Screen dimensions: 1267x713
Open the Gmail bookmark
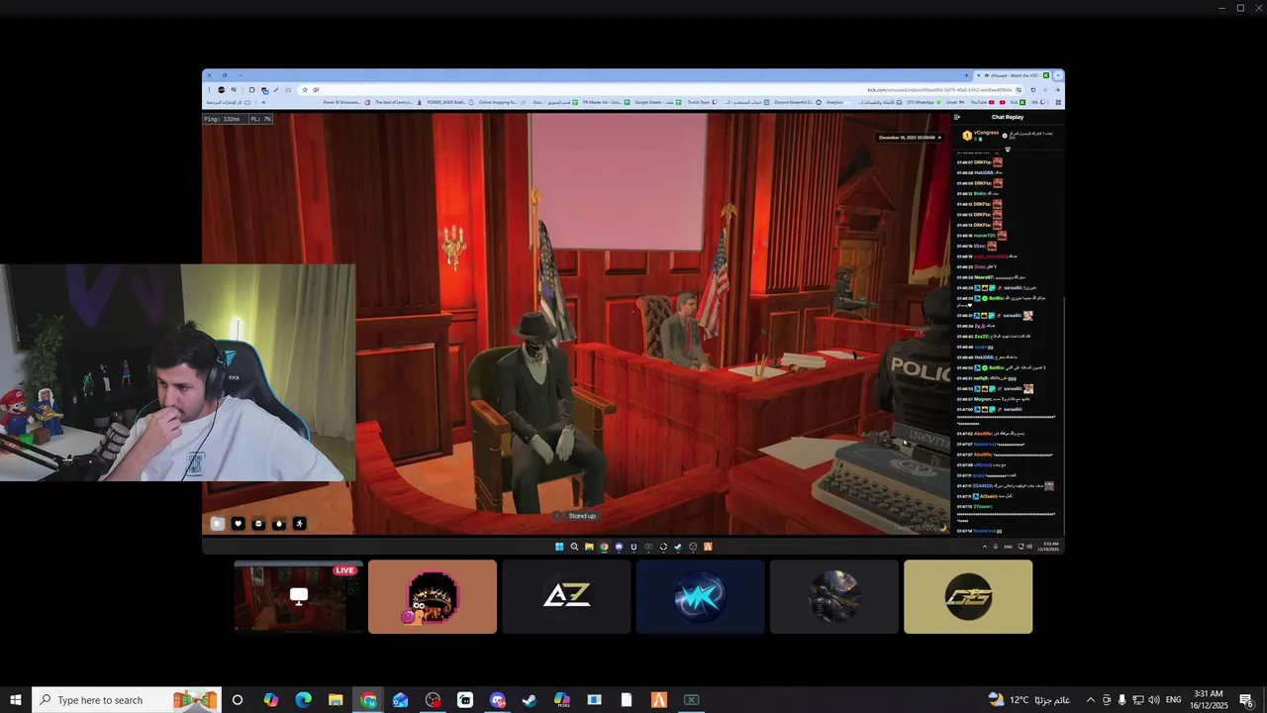point(954,102)
